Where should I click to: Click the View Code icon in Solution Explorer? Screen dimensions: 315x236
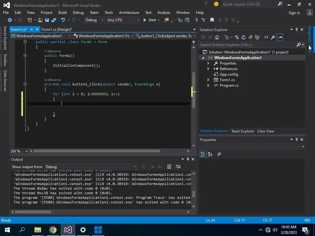pos(266,37)
